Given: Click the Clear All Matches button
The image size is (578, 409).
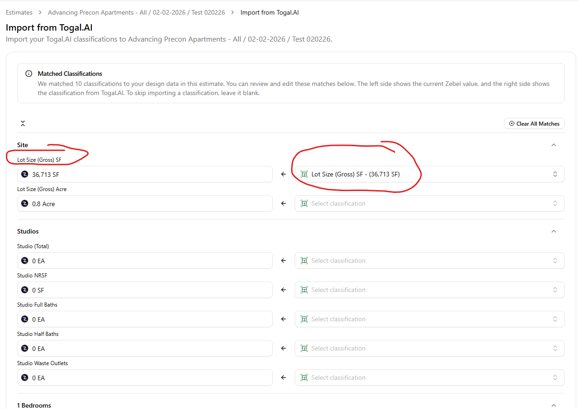Looking at the screenshot, I should click(x=534, y=124).
